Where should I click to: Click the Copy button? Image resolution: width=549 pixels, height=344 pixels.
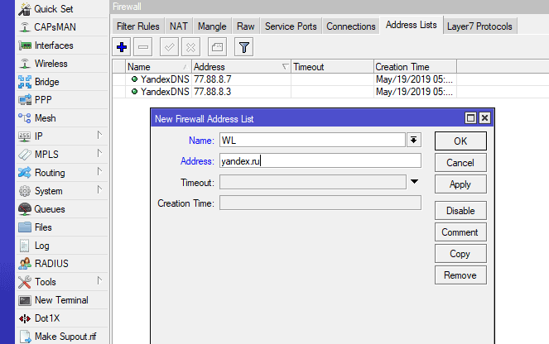coord(460,254)
